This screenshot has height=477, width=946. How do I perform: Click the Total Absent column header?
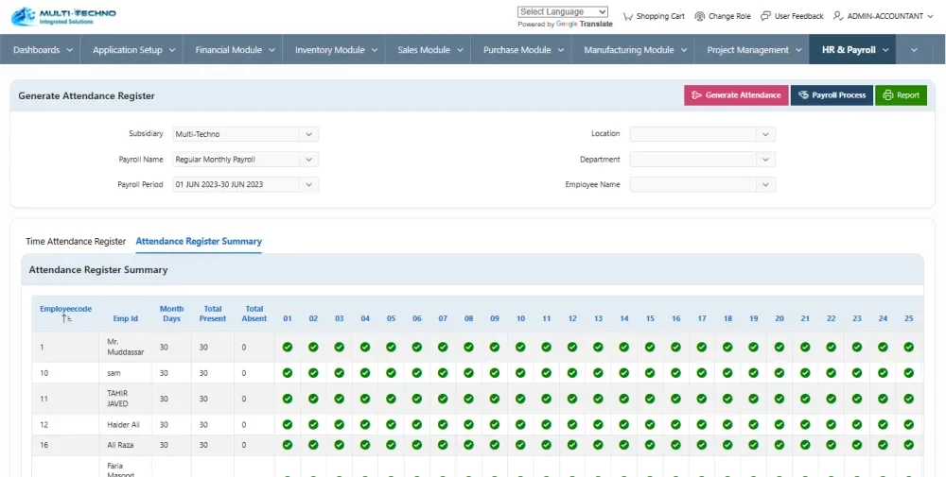click(254, 314)
